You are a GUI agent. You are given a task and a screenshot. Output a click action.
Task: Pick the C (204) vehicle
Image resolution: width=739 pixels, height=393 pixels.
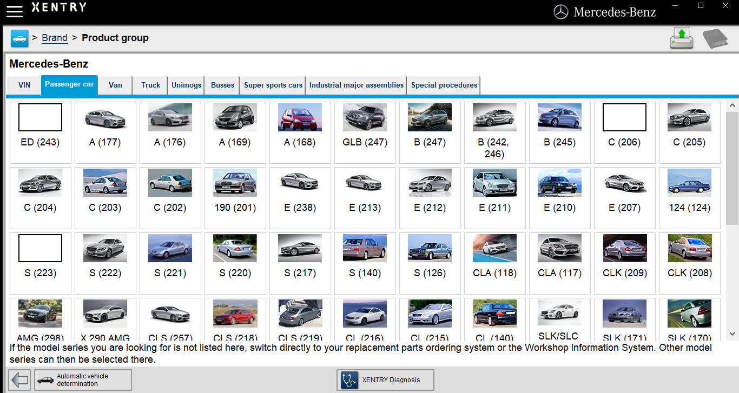41,198
